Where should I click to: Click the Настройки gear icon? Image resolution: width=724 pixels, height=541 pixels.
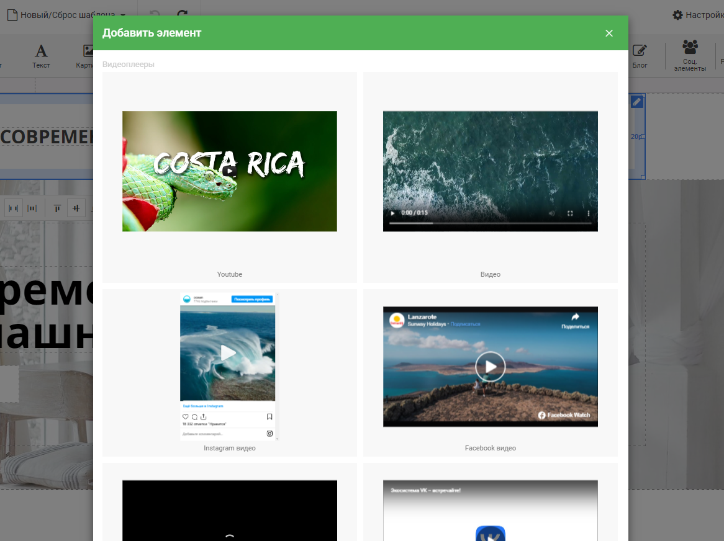click(677, 15)
